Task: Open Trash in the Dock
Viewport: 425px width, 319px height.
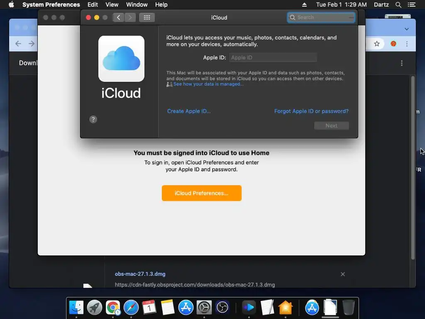Action: tap(349, 307)
